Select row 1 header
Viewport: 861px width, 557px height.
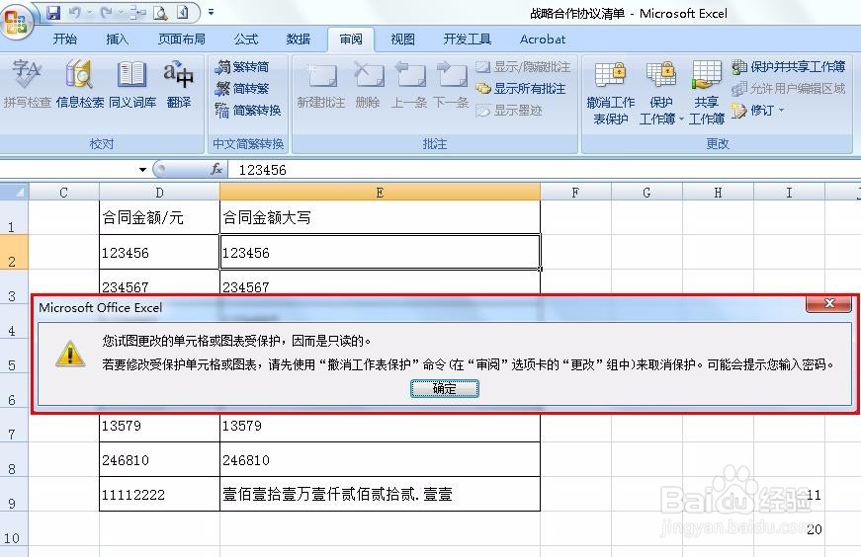point(14,218)
